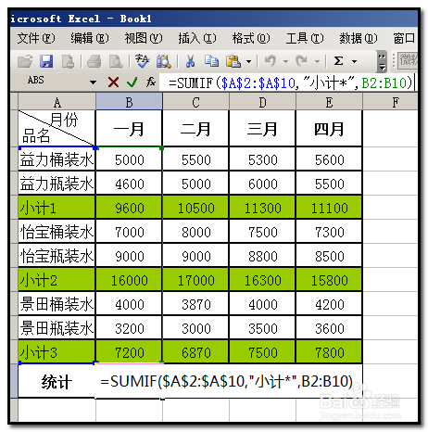
Task: Select cell with value 6870
Action: coord(195,352)
